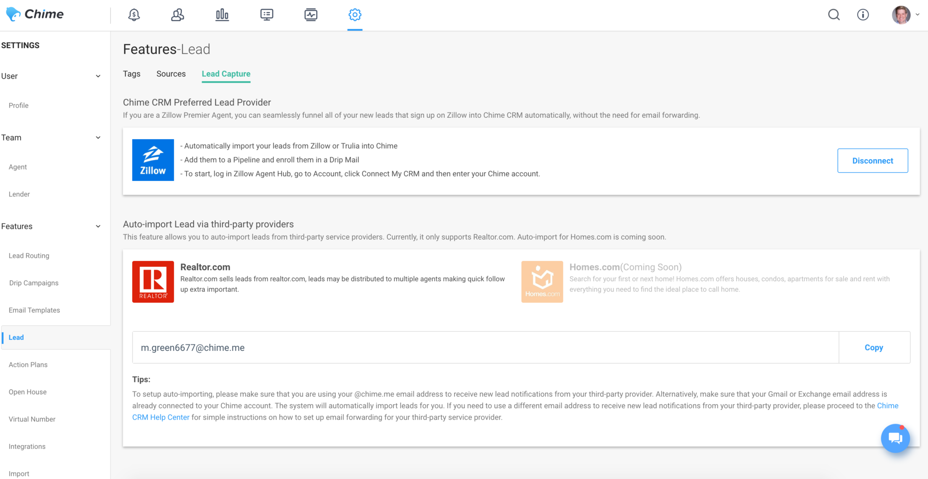The image size is (928, 479).
Task: Click the Chime logo
Action: pos(35,14)
